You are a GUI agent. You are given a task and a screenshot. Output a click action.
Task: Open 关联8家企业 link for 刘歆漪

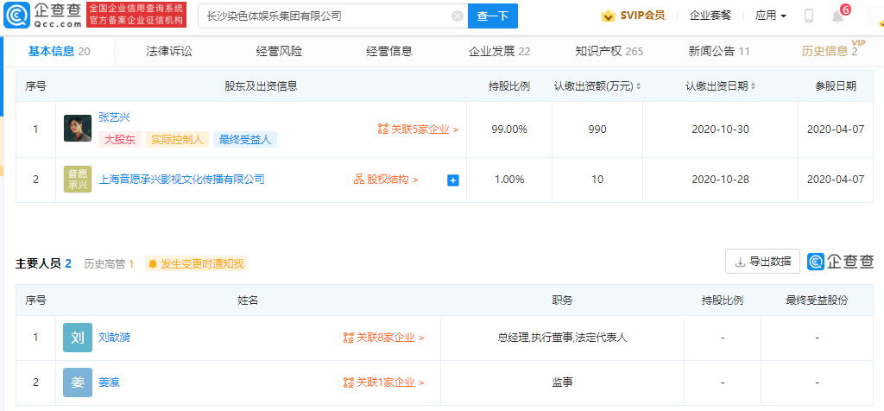coord(383,338)
